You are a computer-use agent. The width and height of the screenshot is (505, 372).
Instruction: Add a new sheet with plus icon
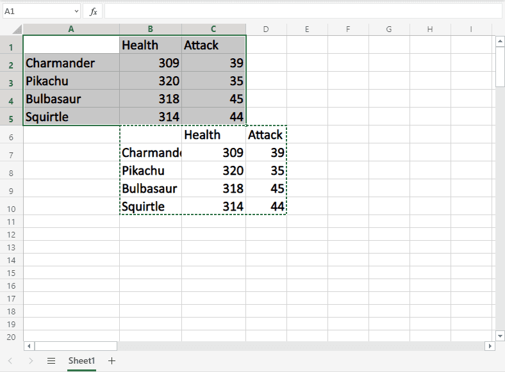click(112, 361)
